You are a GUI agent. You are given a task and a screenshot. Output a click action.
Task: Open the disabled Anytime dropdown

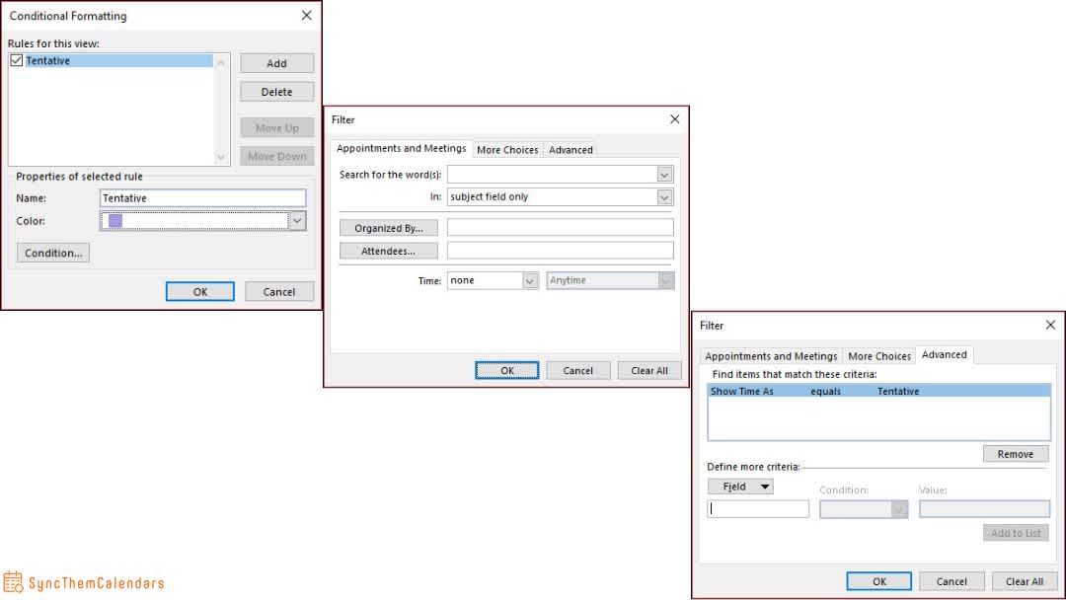pos(666,280)
